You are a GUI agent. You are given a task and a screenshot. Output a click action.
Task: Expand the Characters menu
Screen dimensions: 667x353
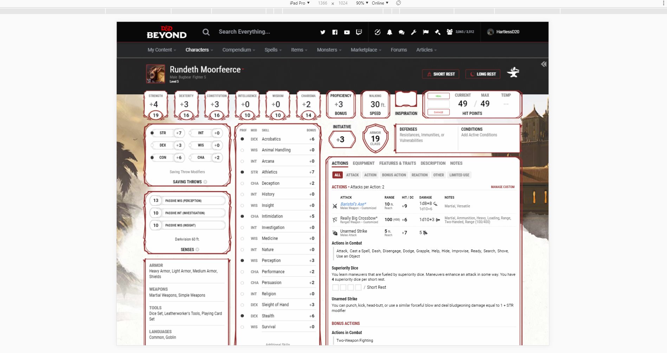pyautogui.click(x=199, y=50)
